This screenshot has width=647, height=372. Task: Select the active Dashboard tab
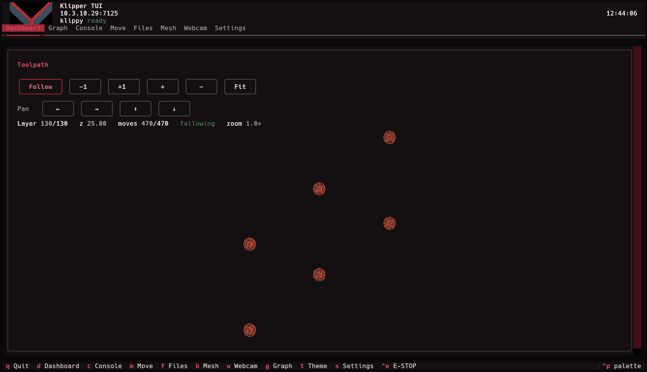pyautogui.click(x=23, y=28)
